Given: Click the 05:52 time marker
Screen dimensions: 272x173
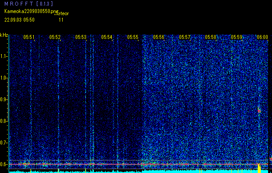Looking at the screenshot, I should click(x=55, y=37).
